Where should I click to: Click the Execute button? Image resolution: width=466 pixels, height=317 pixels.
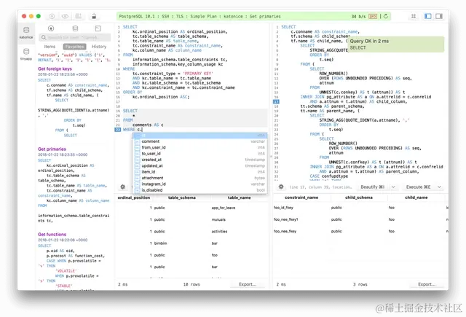418,187
